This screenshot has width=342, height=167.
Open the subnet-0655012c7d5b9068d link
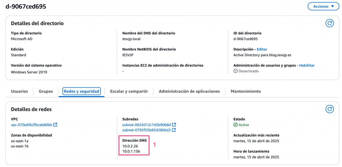click(x=147, y=125)
